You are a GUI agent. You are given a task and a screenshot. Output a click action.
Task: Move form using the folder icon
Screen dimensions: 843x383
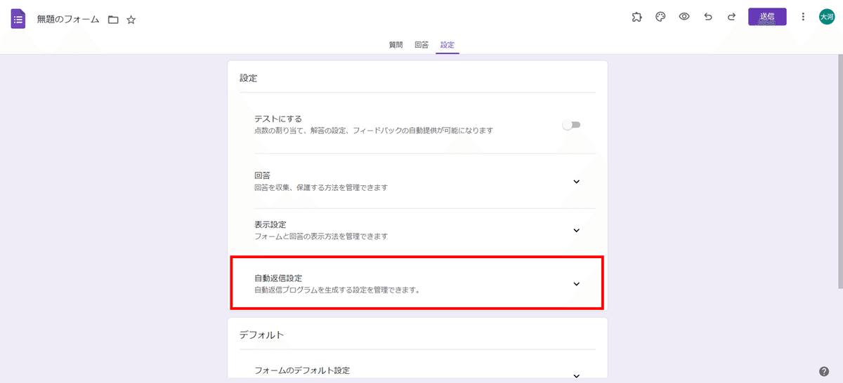(x=113, y=20)
